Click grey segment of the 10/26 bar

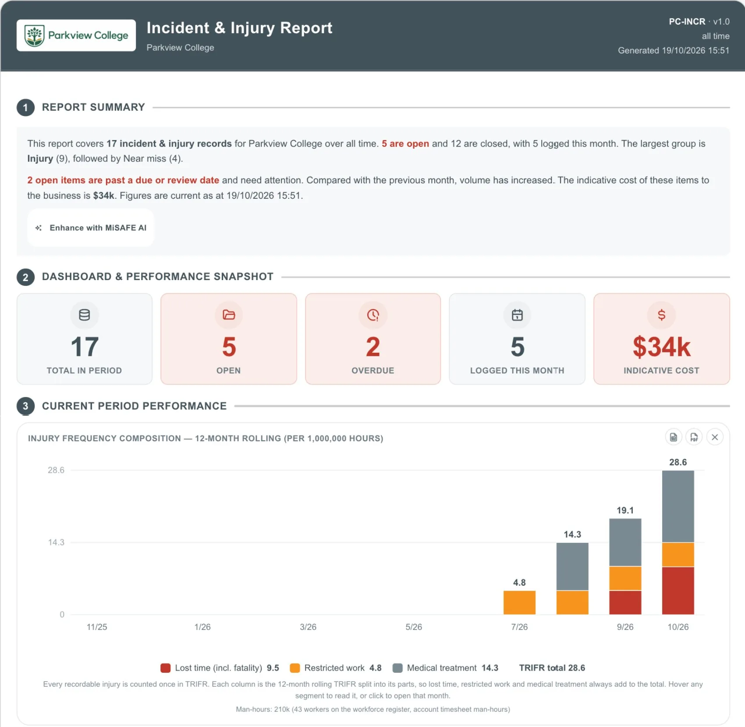pyautogui.click(x=678, y=506)
